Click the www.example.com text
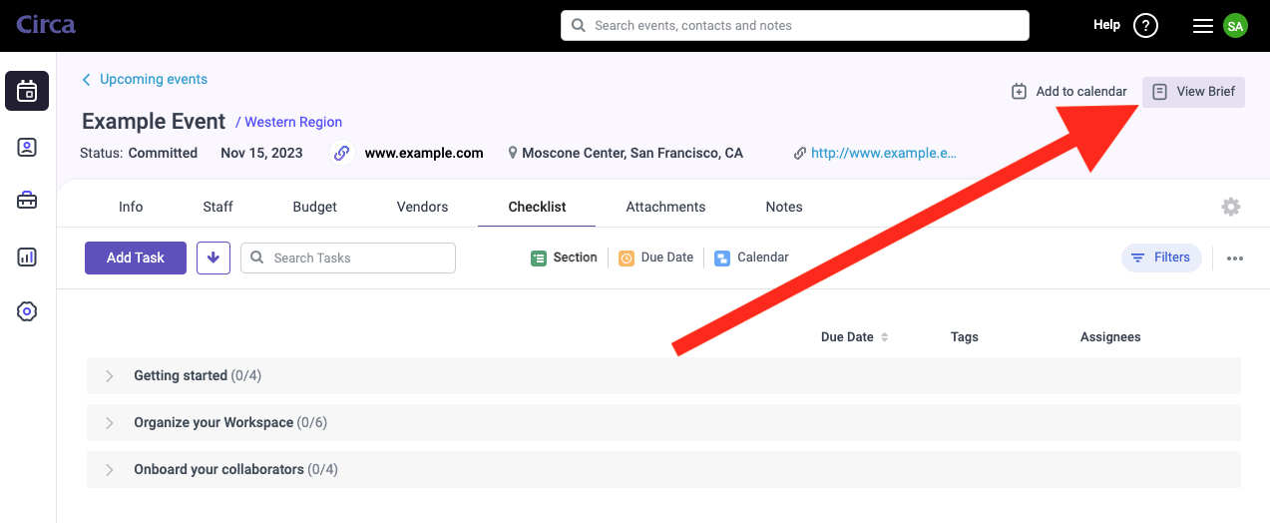Screen dimensions: 1270x523 424,154
